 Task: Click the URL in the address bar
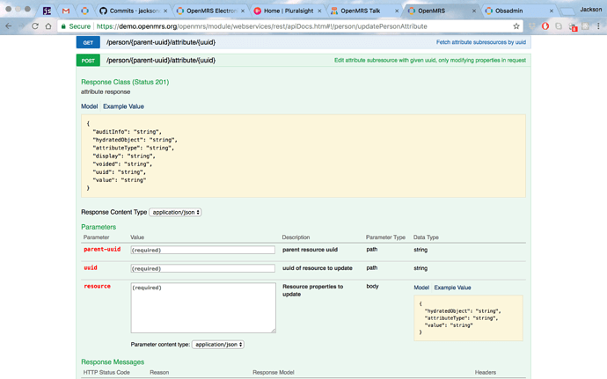[x=261, y=26]
